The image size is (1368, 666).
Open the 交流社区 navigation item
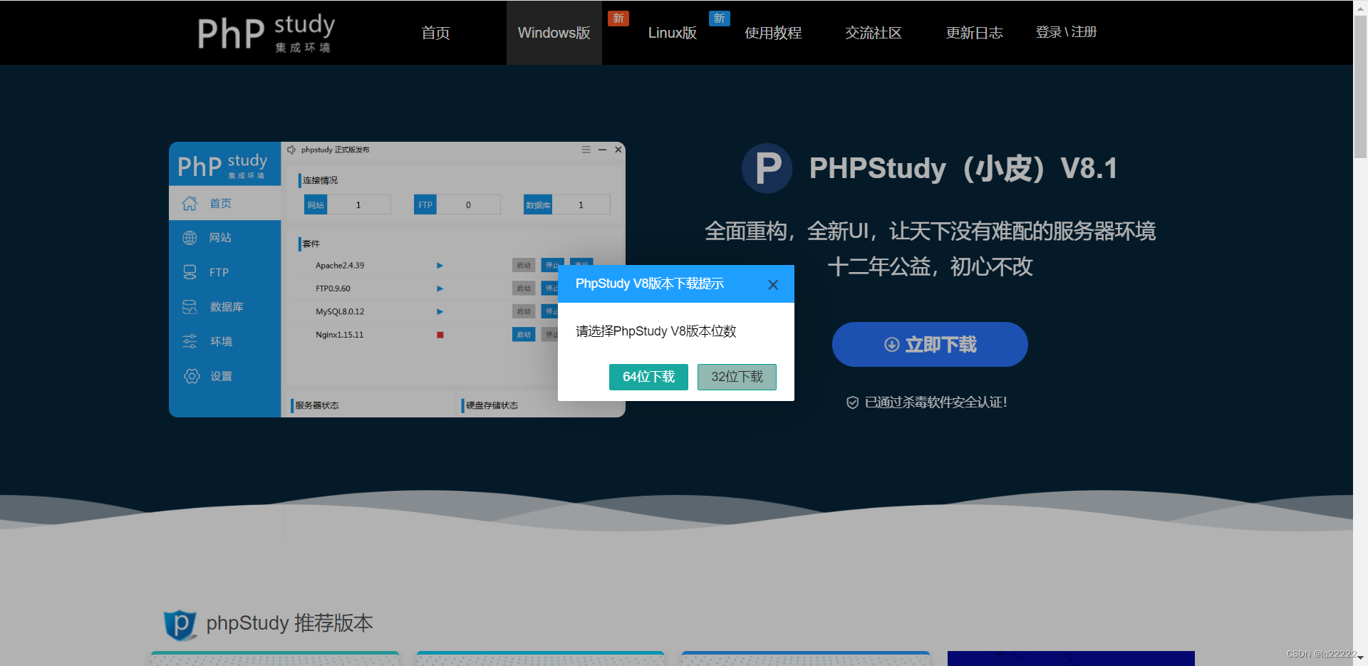click(873, 33)
